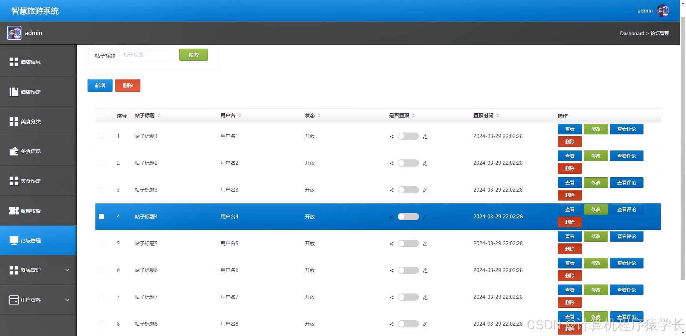The height and width of the screenshot is (336, 686).
Task: Click the monitor icon beside 论坛管理
Action: tap(14, 241)
